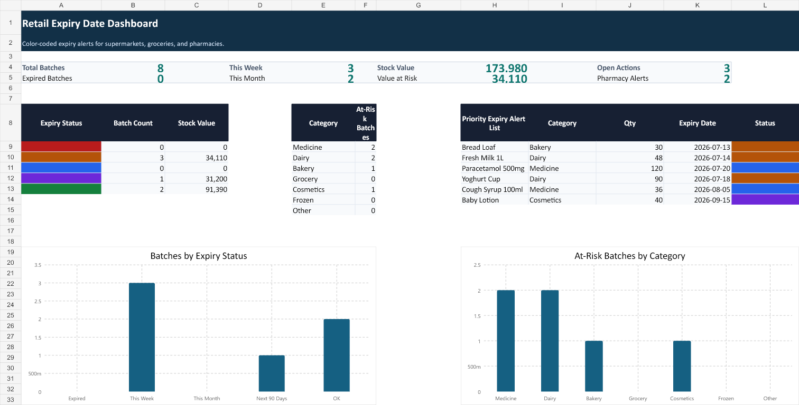The image size is (799, 405).
Task: Select the Grocery category cell
Action: pyautogui.click(x=323, y=179)
